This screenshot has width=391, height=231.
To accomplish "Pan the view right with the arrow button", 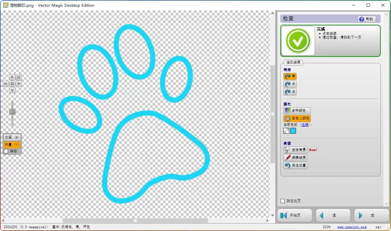I will click(19, 83).
